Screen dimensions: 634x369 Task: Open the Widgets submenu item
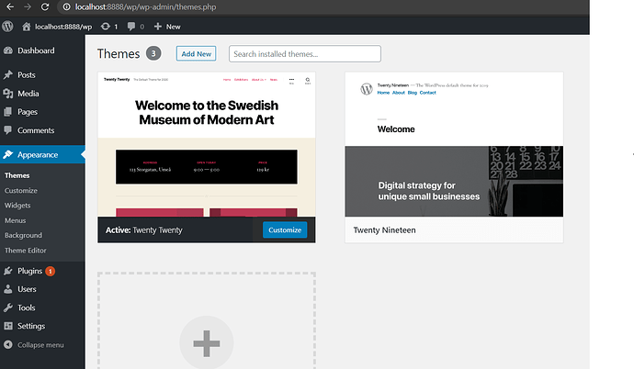click(x=17, y=206)
